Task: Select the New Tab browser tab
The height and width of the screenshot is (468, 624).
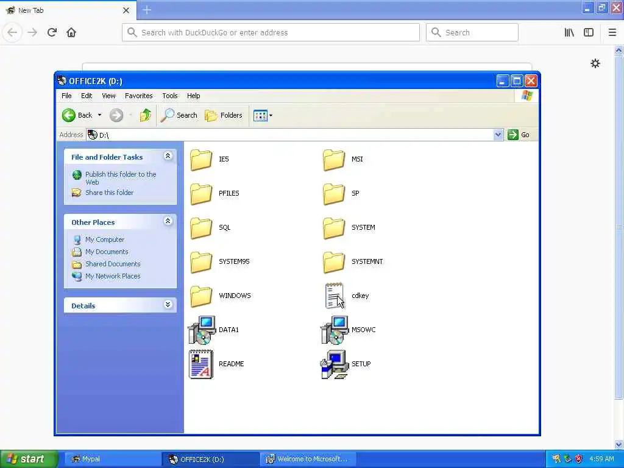Action: 68,10
